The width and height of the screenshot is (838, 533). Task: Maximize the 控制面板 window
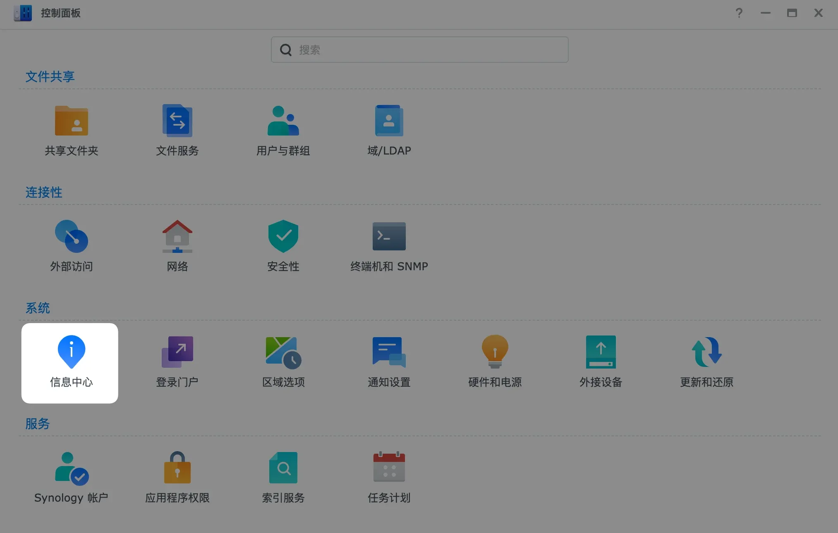[792, 13]
